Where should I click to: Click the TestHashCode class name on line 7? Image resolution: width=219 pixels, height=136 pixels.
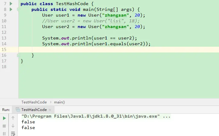click(72, 4)
